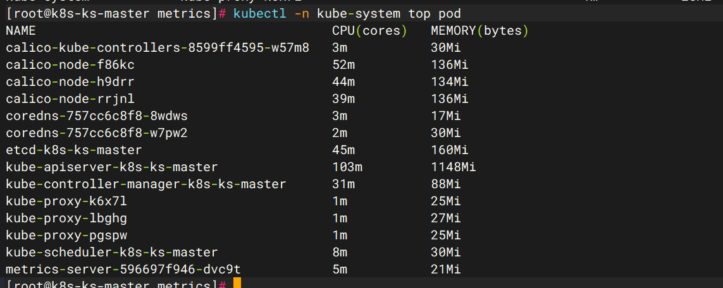Click the coredns-757cc6c8f8-w7pw2 pod name

coord(97,133)
